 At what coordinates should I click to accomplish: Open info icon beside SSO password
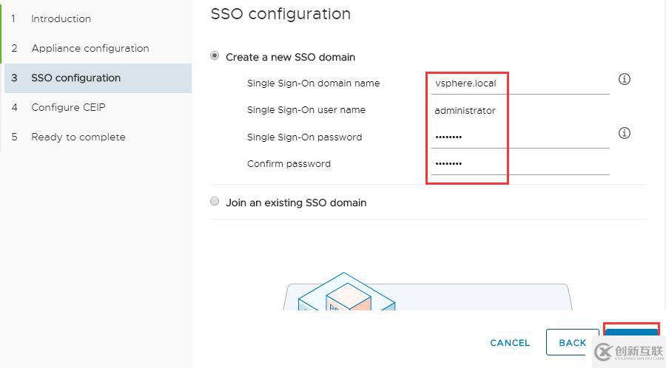(624, 133)
